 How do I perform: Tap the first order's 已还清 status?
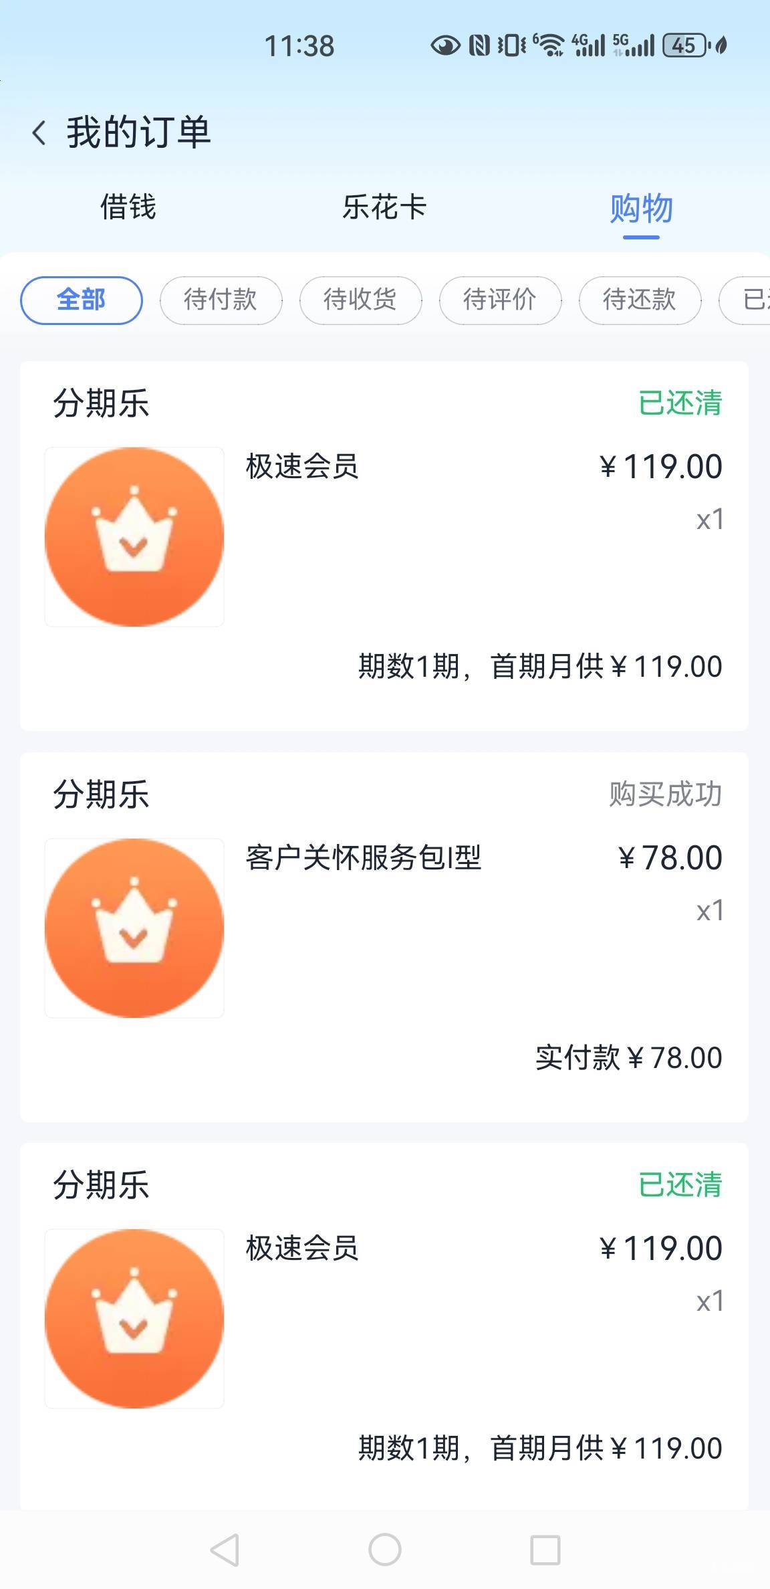680,403
